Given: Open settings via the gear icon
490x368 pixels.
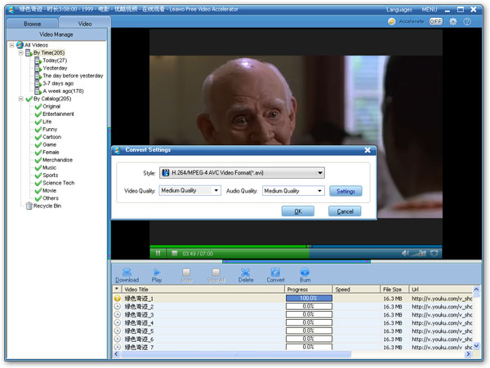Looking at the screenshot, I should tap(452, 21).
